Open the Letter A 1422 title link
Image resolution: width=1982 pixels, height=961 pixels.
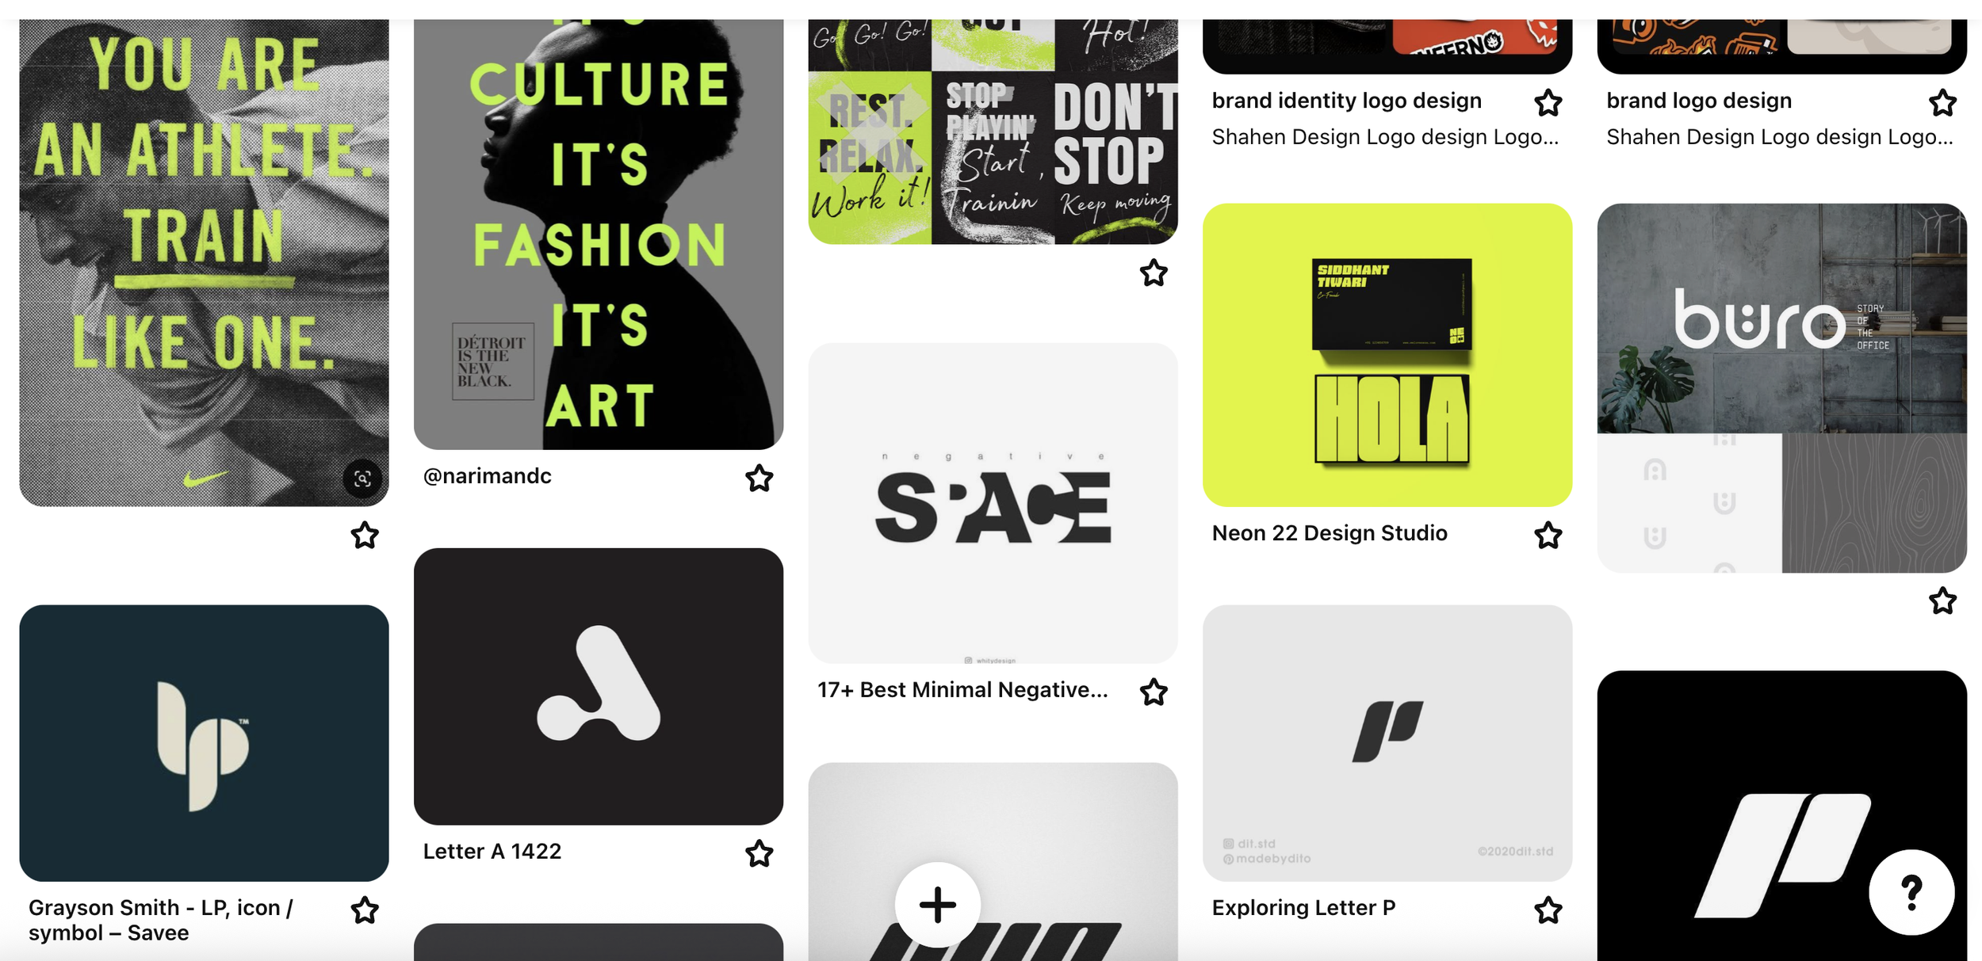[x=492, y=852]
